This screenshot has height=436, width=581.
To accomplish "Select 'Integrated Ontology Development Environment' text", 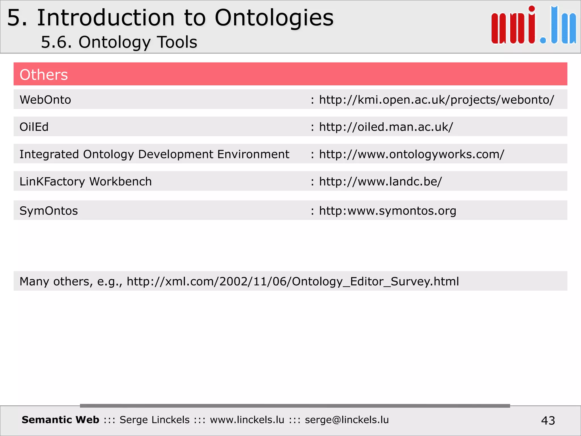I will point(154,154).
